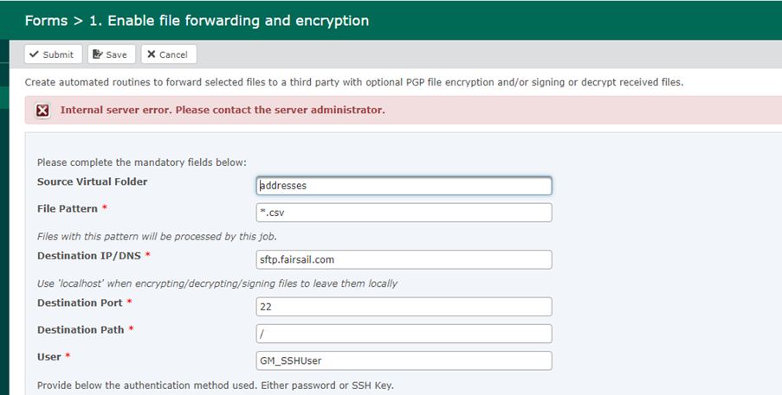This screenshot has height=395, width=782.
Task: Click the File Pattern input box
Action: coord(404,213)
